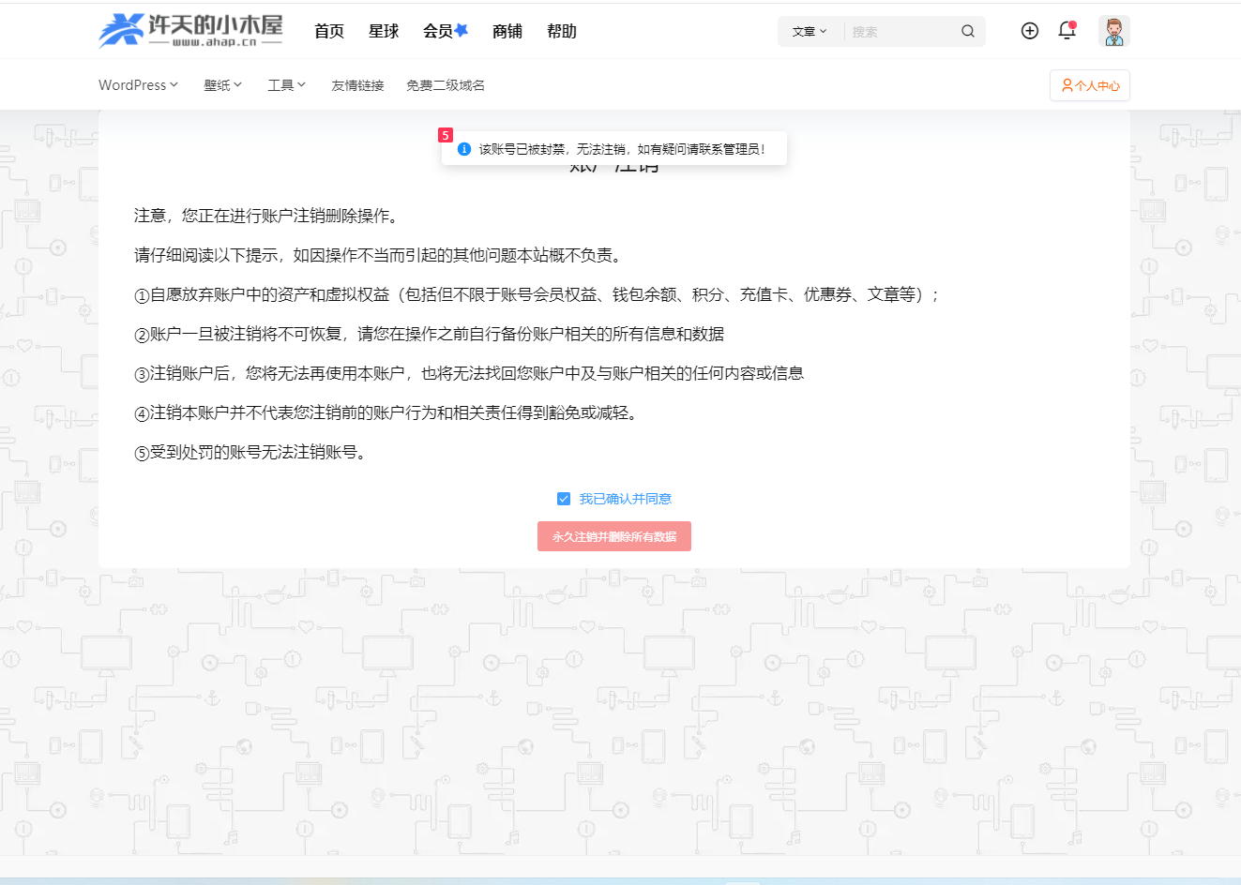
Task: Select the 会员 membership menu
Action: pos(439,31)
